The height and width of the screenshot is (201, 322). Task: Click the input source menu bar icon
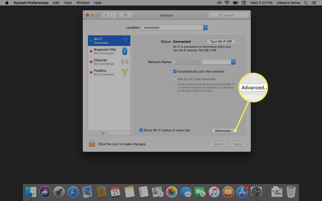pyautogui.click(x=244, y=3)
